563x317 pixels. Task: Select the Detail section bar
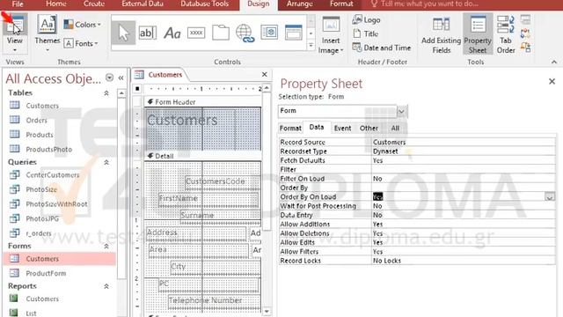click(203, 156)
